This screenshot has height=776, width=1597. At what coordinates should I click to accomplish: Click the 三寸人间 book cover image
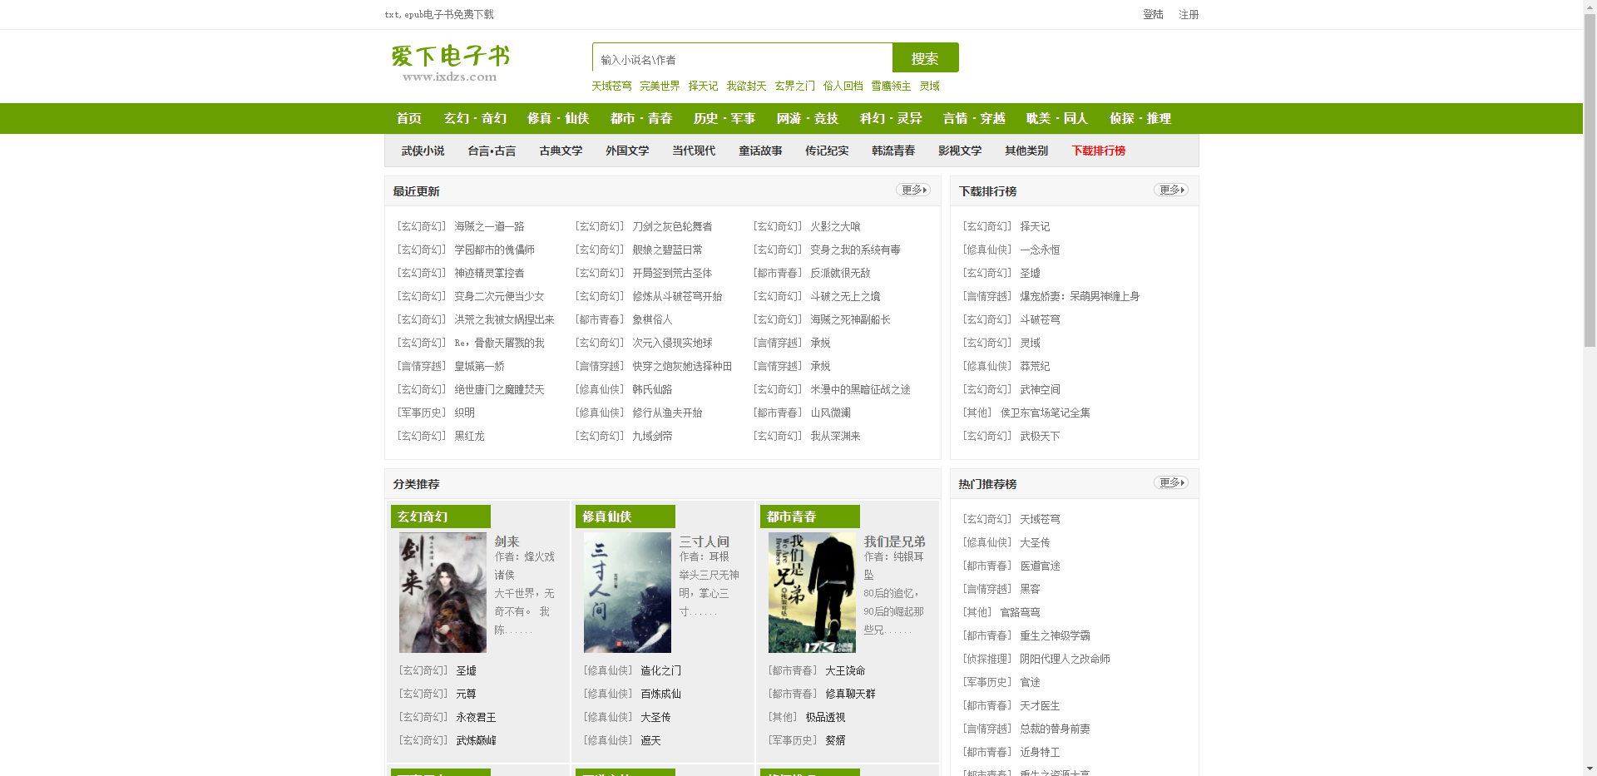pos(627,592)
